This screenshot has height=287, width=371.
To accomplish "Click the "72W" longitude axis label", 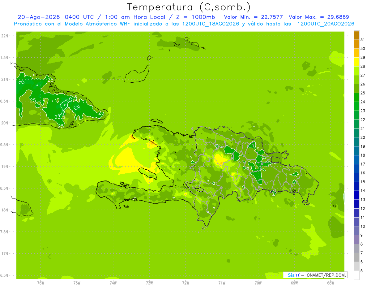I will (185, 283).
